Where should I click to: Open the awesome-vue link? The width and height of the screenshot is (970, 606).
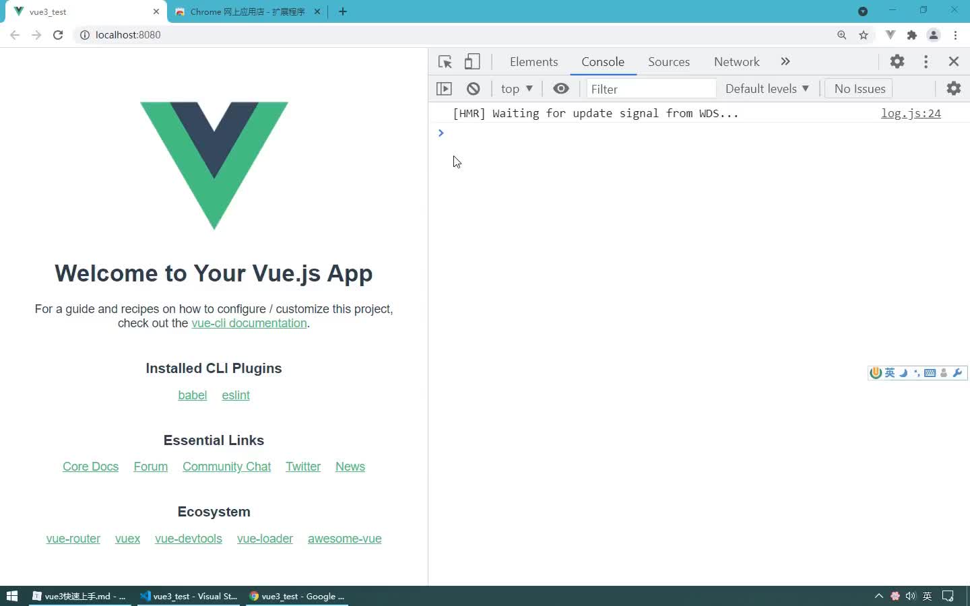tap(344, 539)
